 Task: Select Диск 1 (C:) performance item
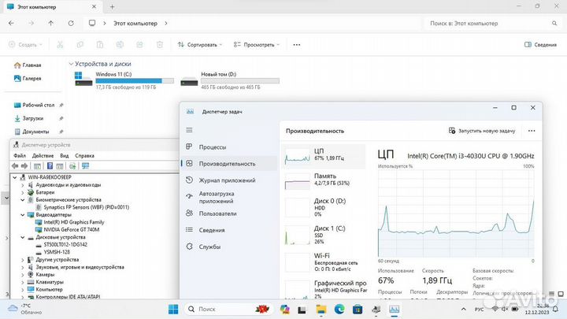point(324,235)
